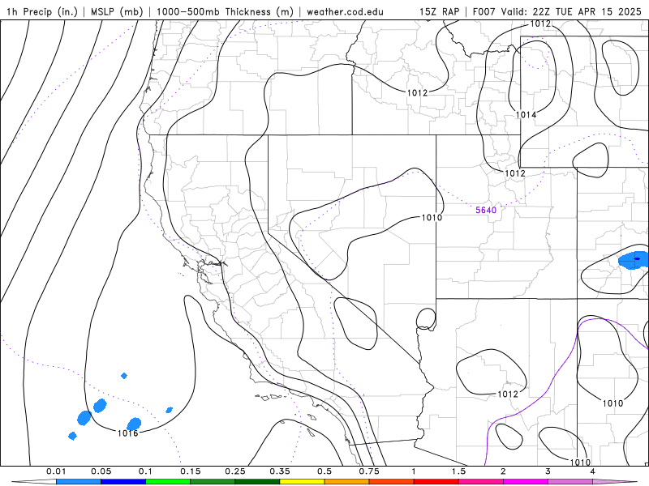This screenshot has width=649, height=486.
Task: Pick the red 1–1.5 color bar segment
Action: tap(436, 482)
